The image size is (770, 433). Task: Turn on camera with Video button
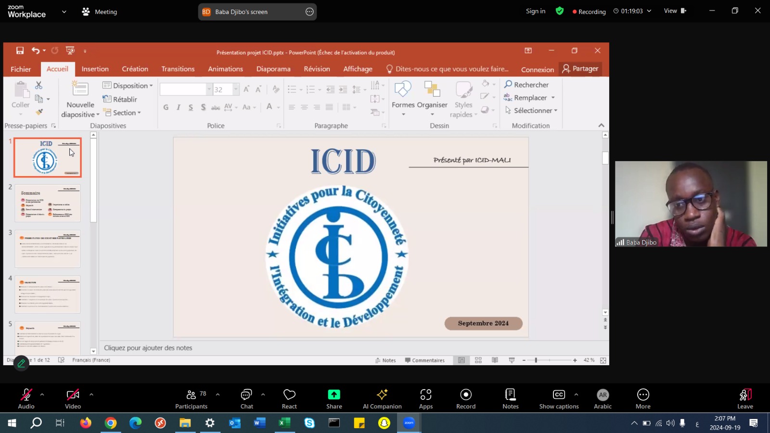73,399
